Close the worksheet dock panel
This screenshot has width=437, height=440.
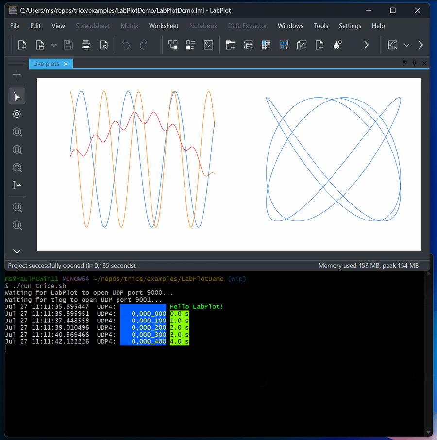pos(424,63)
